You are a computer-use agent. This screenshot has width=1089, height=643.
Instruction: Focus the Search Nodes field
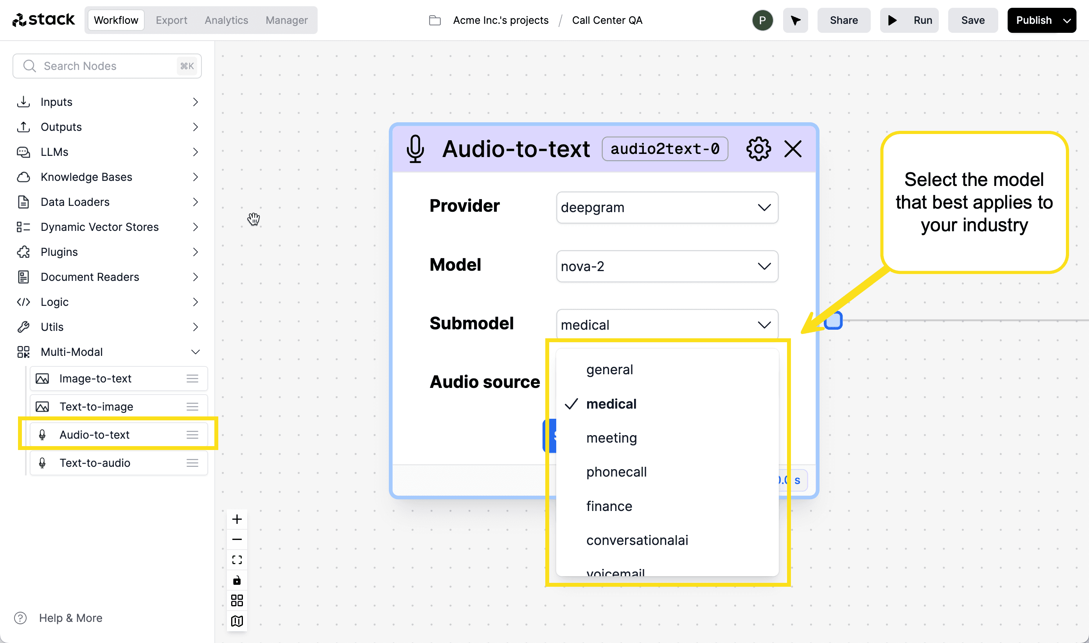107,66
